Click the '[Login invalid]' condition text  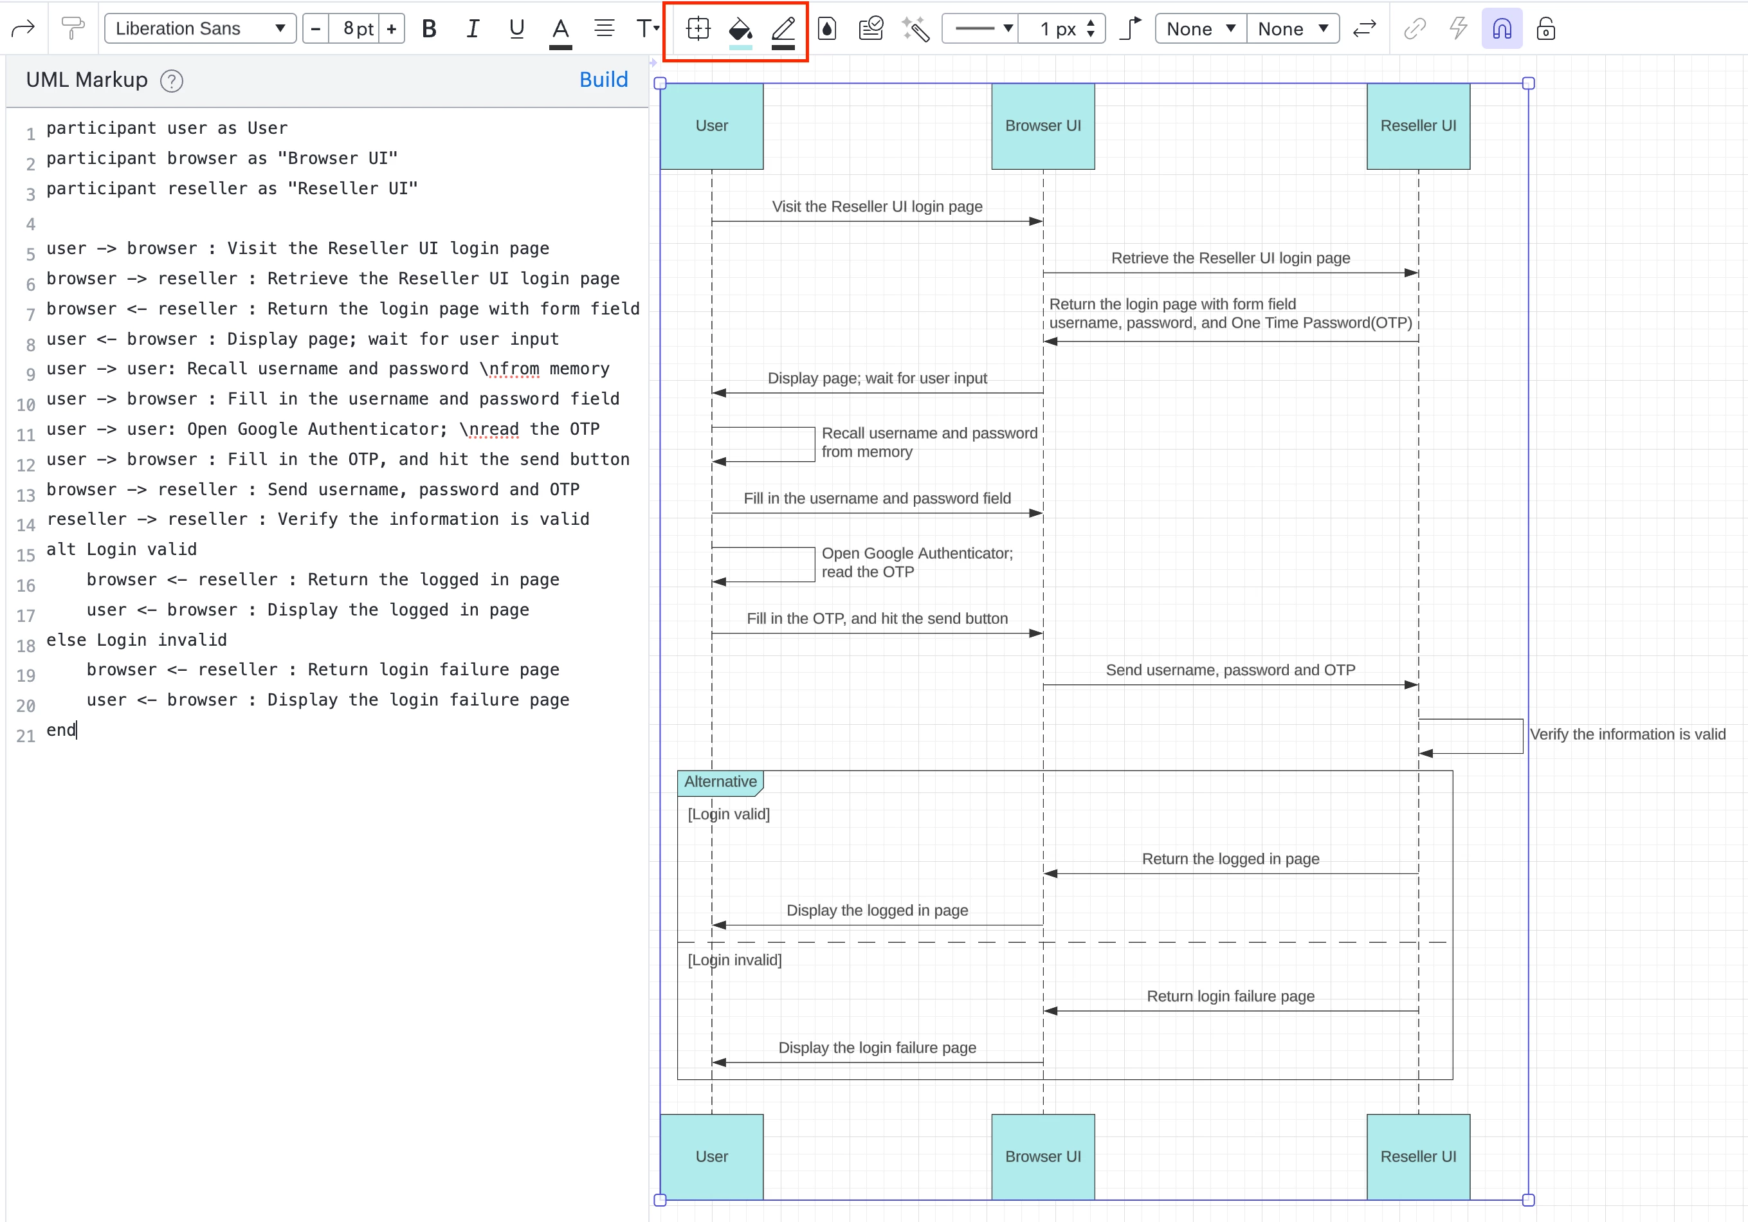tap(734, 960)
